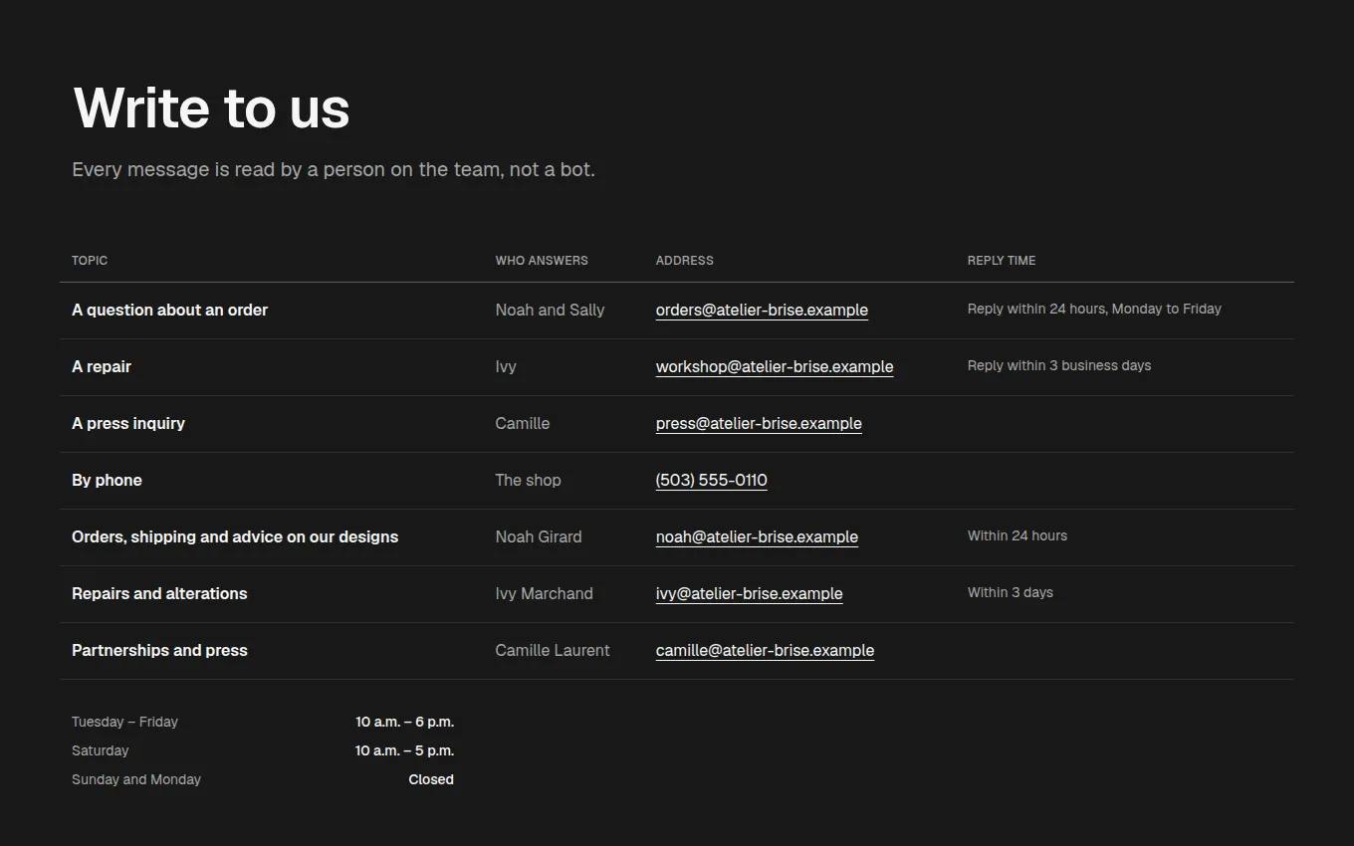
Task: Select the 'A press inquiry' topic
Action: tap(128, 424)
